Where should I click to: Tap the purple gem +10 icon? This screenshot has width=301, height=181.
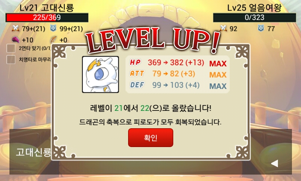coord(16,40)
